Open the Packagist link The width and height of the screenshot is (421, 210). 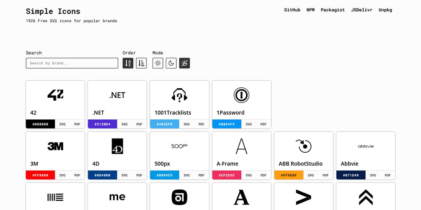pyautogui.click(x=333, y=10)
